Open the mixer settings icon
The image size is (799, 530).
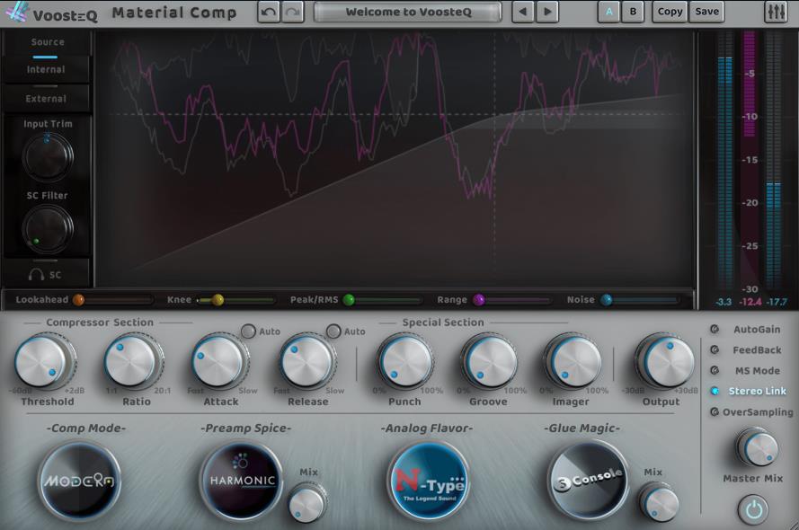point(775,12)
